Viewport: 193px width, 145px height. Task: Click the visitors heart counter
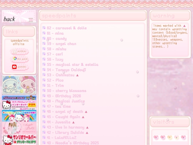[170, 138]
